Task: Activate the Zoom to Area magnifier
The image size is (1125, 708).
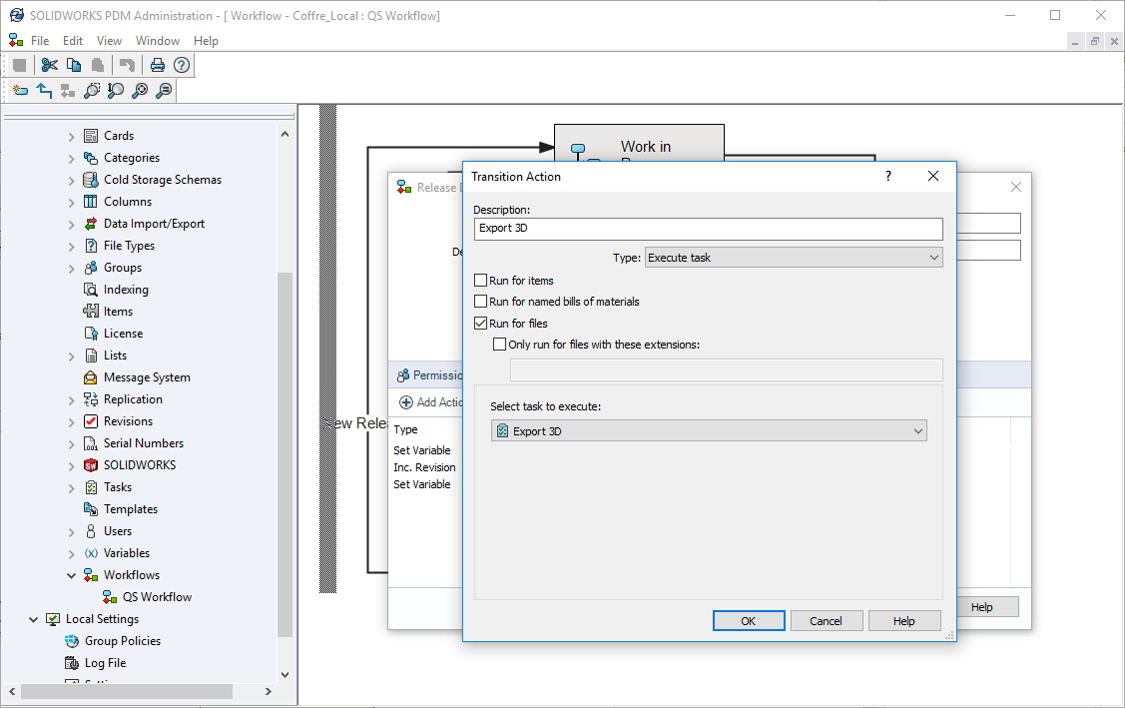Action: pos(92,91)
